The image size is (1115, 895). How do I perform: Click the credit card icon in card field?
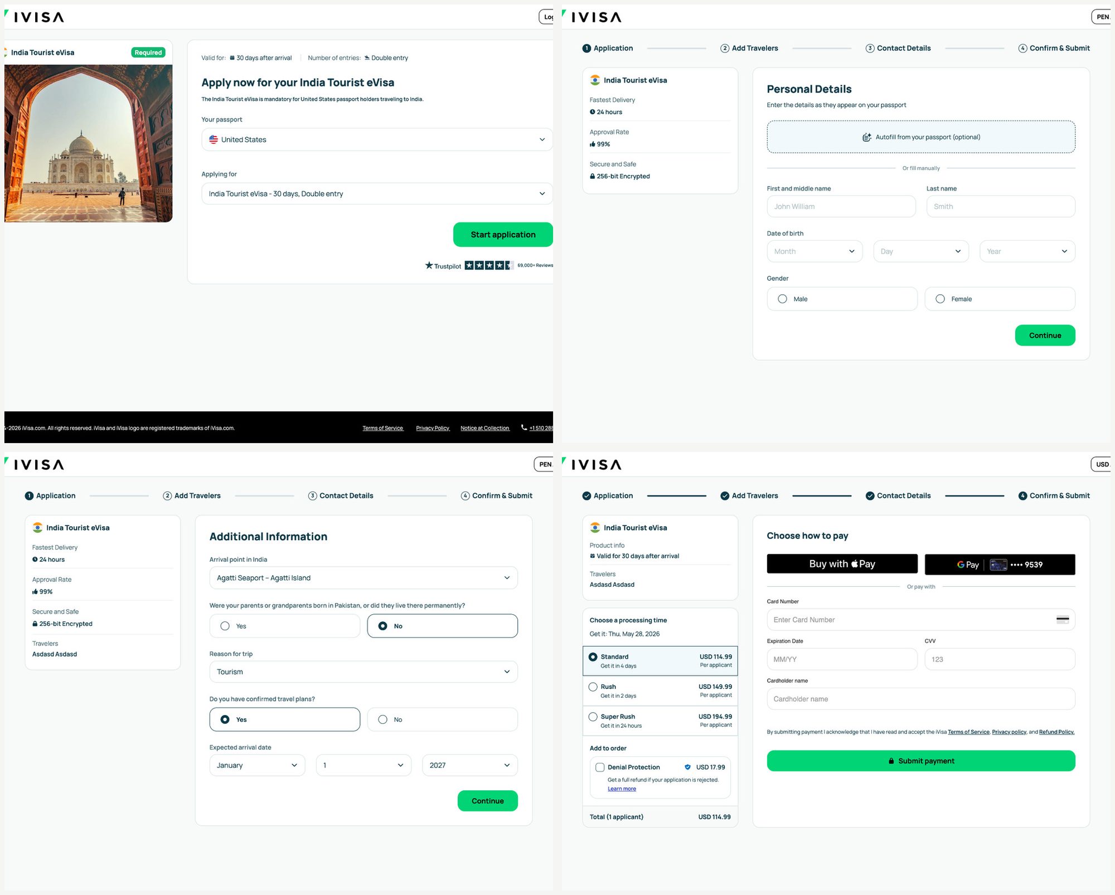coord(1063,620)
